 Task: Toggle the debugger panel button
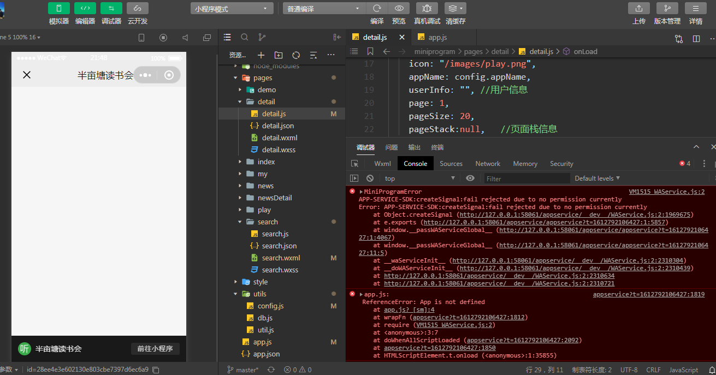click(x=111, y=8)
